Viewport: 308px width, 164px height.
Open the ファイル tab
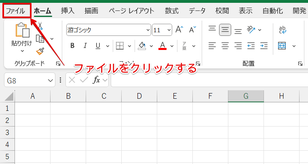point(15,11)
